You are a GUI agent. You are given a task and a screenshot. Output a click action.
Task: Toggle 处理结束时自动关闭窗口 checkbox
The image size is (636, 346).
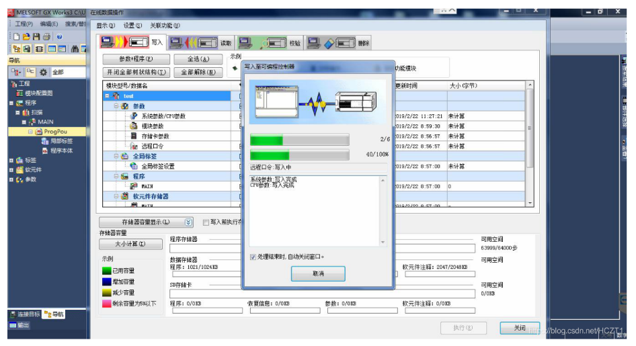(x=253, y=257)
